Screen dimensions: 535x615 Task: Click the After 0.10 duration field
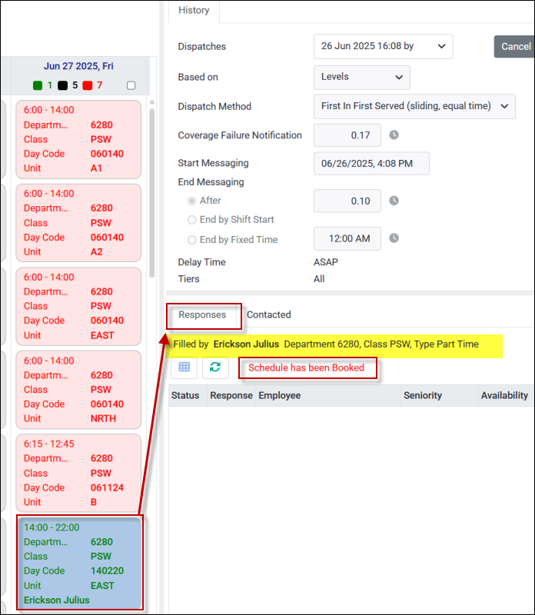point(347,201)
